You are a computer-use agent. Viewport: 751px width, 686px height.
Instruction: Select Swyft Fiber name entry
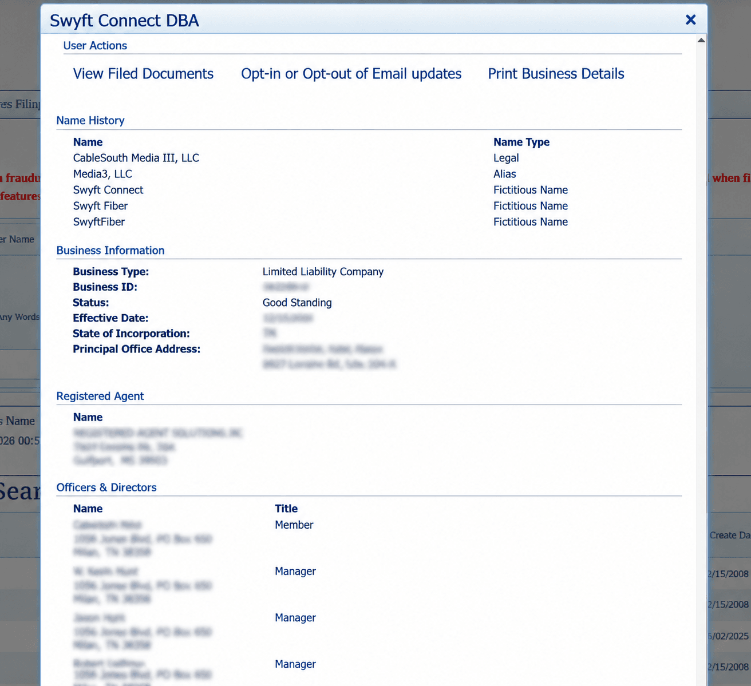tap(100, 206)
